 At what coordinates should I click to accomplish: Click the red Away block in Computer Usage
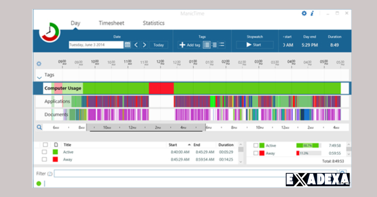(x=161, y=88)
